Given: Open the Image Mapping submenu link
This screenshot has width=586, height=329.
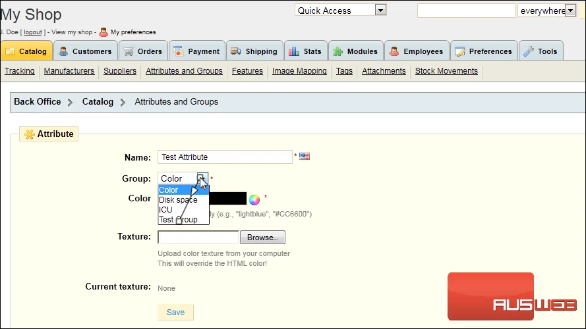Looking at the screenshot, I should click(x=299, y=71).
